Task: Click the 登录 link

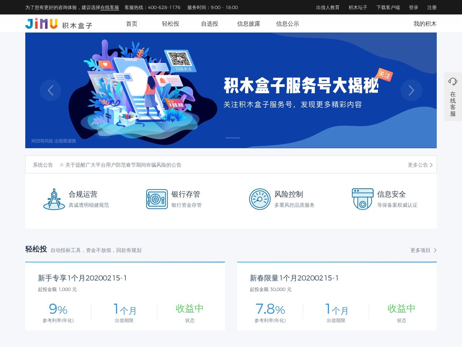Action: point(414,7)
